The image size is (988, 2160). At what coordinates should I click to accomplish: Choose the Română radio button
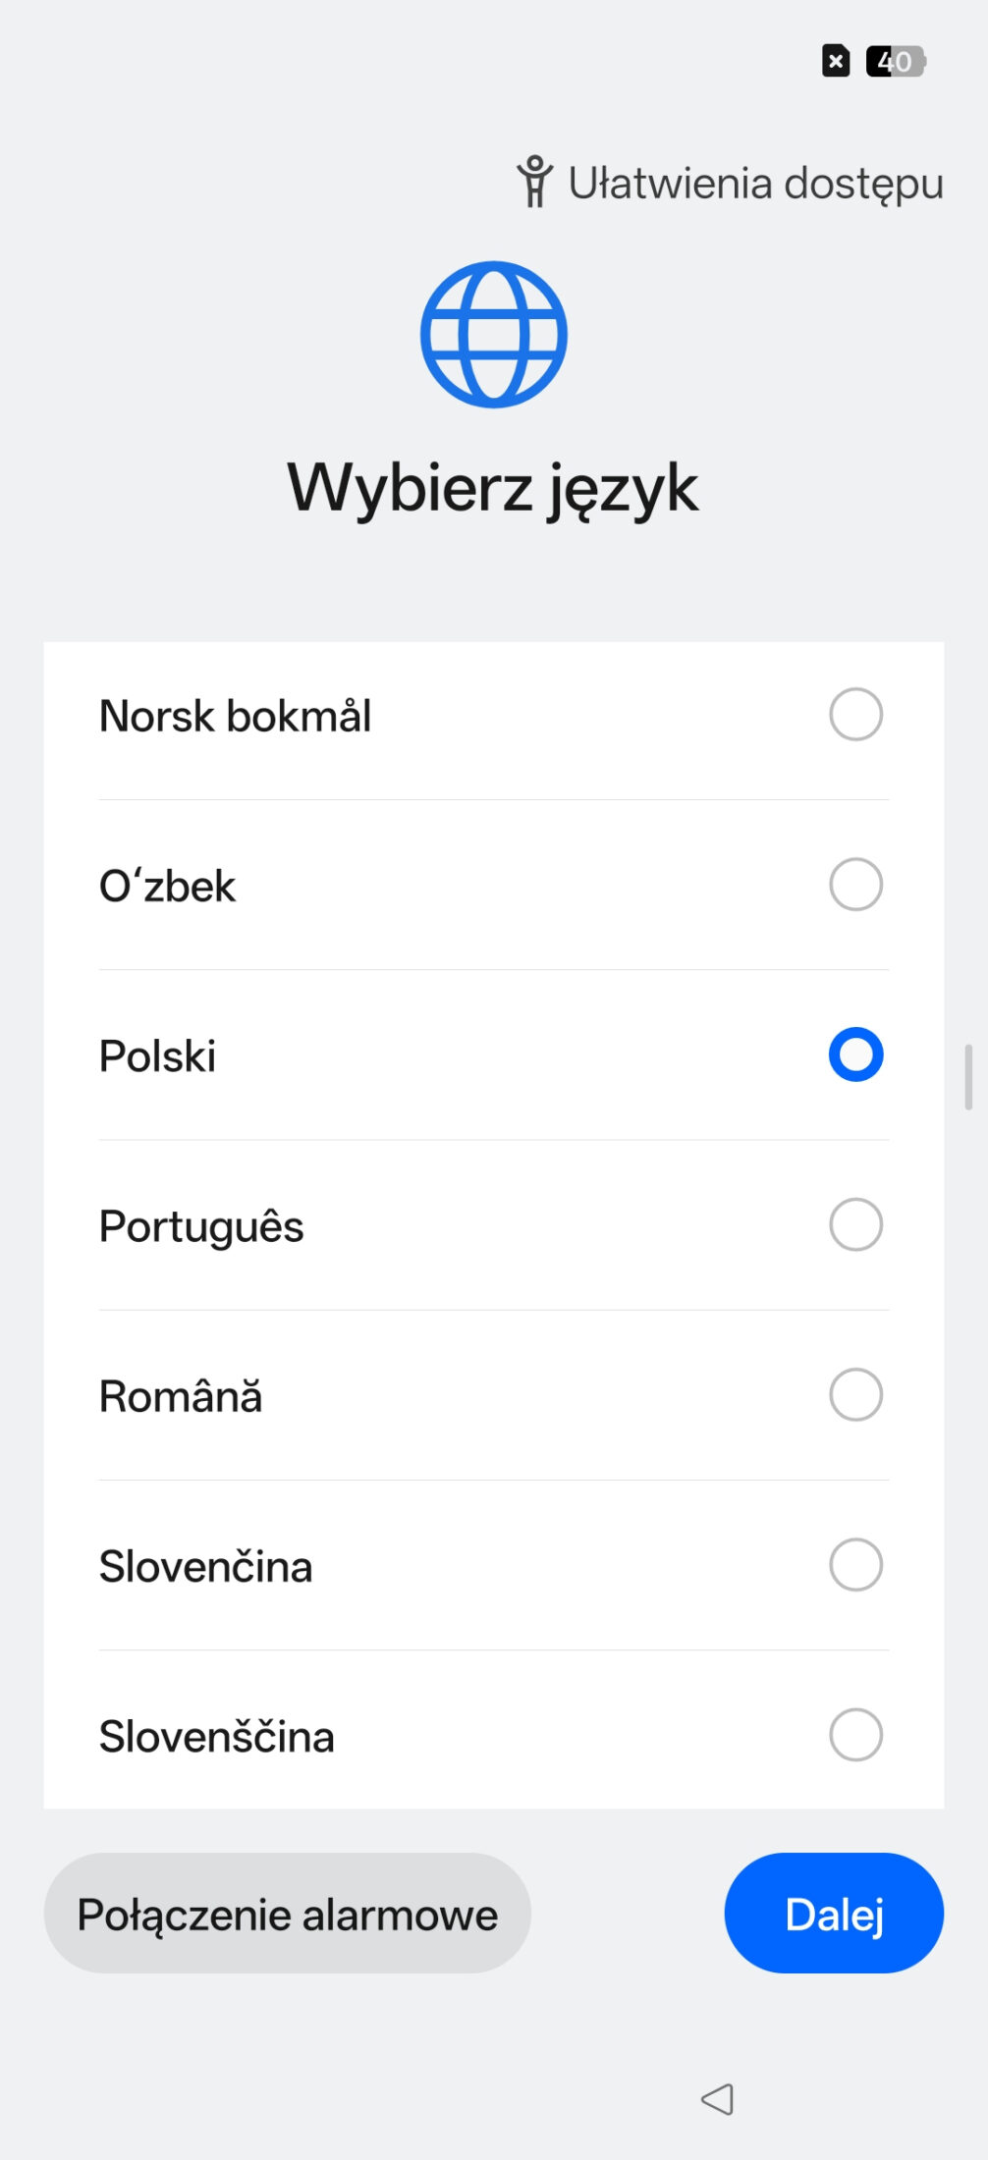(855, 1395)
